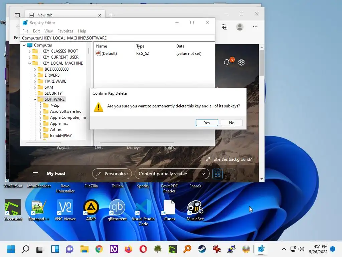This screenshot has width=342, height=257.
Task: Click the Personalize button
Action: point(112,174)
